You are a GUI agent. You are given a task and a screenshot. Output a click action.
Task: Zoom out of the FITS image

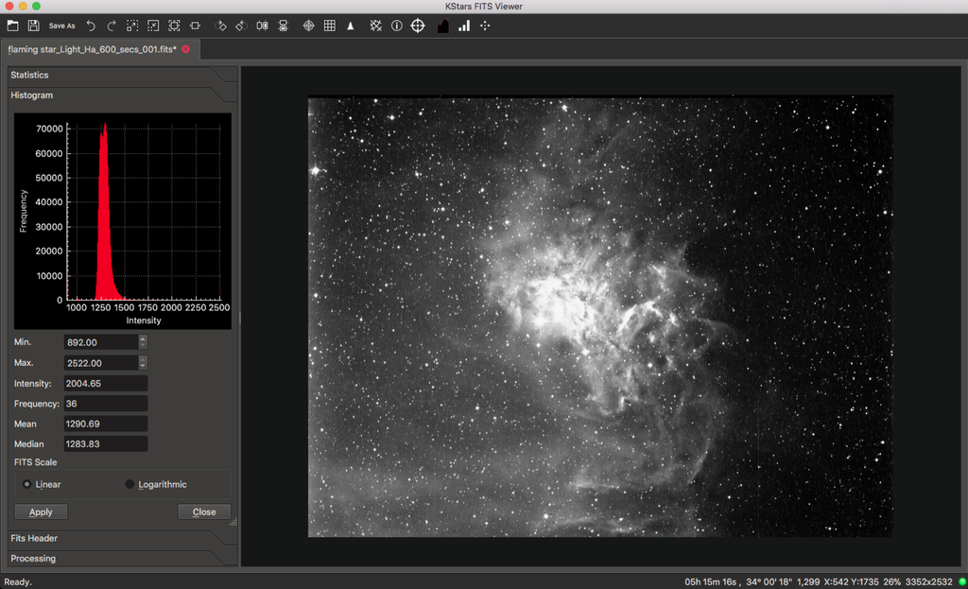(153, 26)
